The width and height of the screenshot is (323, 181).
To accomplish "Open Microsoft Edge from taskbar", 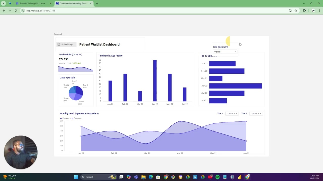I will tap(151, 177).
